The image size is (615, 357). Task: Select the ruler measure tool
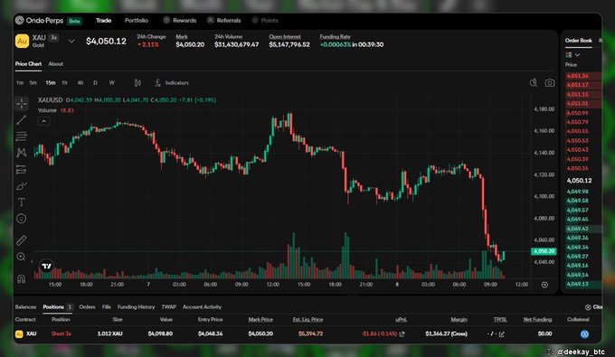[x=21, y=240]
